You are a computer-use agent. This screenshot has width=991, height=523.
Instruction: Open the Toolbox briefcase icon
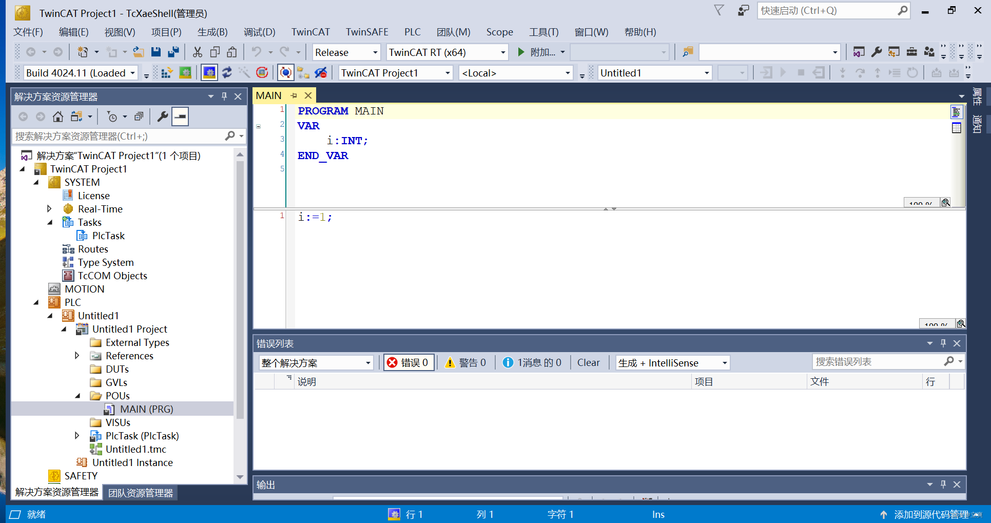pyautogui.click(x=911, y=52)
